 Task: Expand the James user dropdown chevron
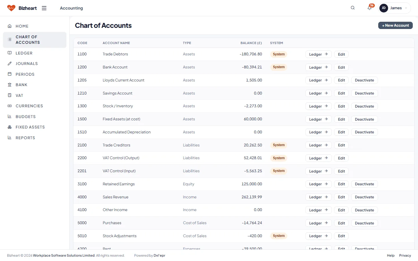coord(406,8)
